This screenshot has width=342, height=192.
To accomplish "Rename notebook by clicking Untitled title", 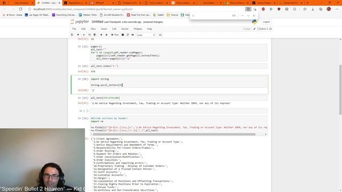I will [x=97, y=21].
